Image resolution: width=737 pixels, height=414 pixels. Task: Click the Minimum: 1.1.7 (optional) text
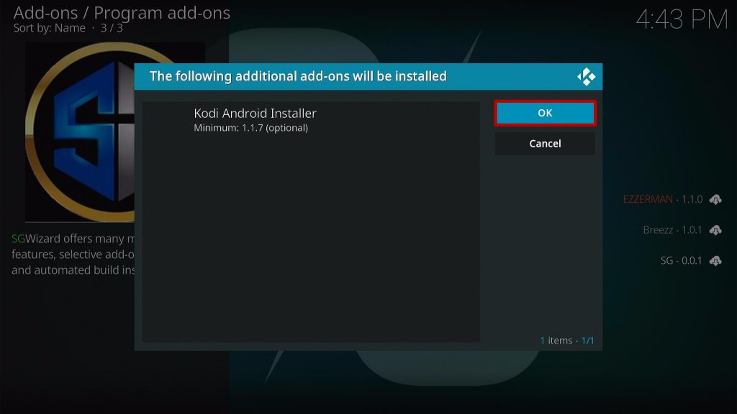point(251,128)
